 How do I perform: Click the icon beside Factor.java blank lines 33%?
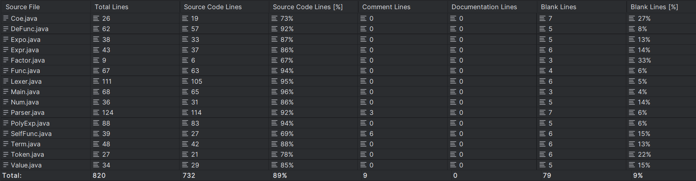pyautogui.click(x=631, y=60)
